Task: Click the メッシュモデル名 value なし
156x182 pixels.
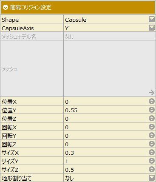Action: (x=69, y=37)
